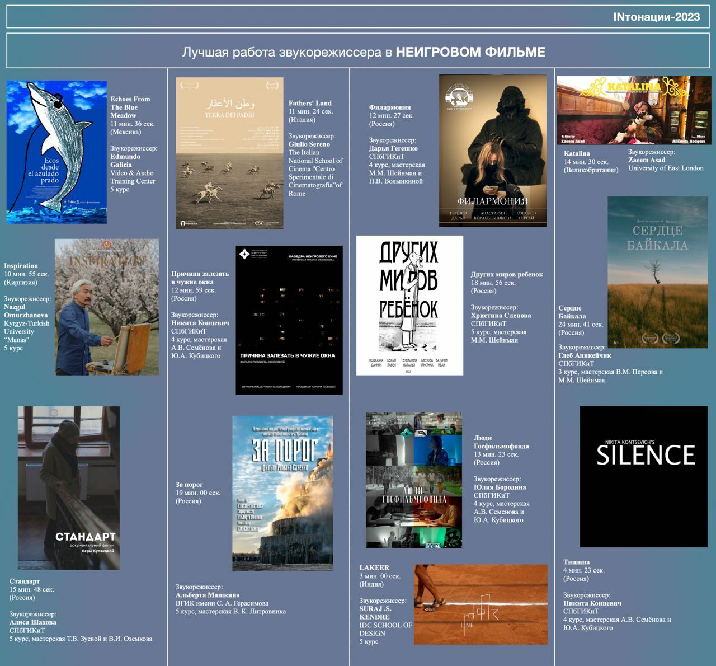Image resolution: width=716 pixels, height=666 pixels.
Task: Open the Fathers' Land Terra Dei Padri poster
Action: tap(229, 153)
